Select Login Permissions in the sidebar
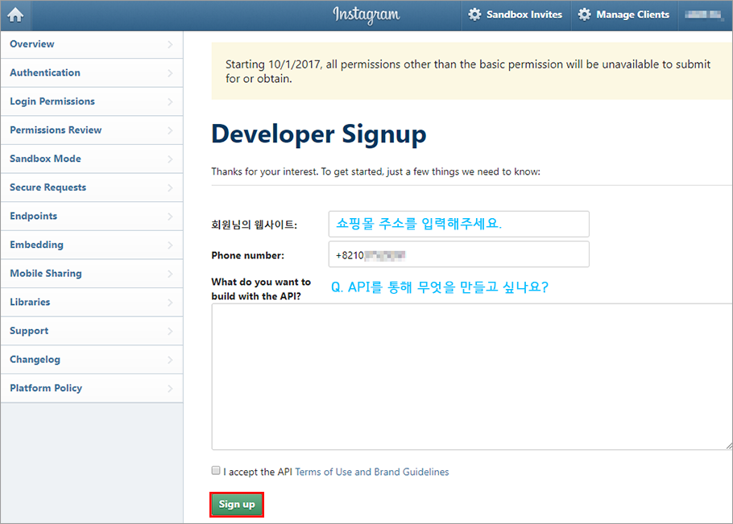 pyautogui.click(x=92, y=101)
